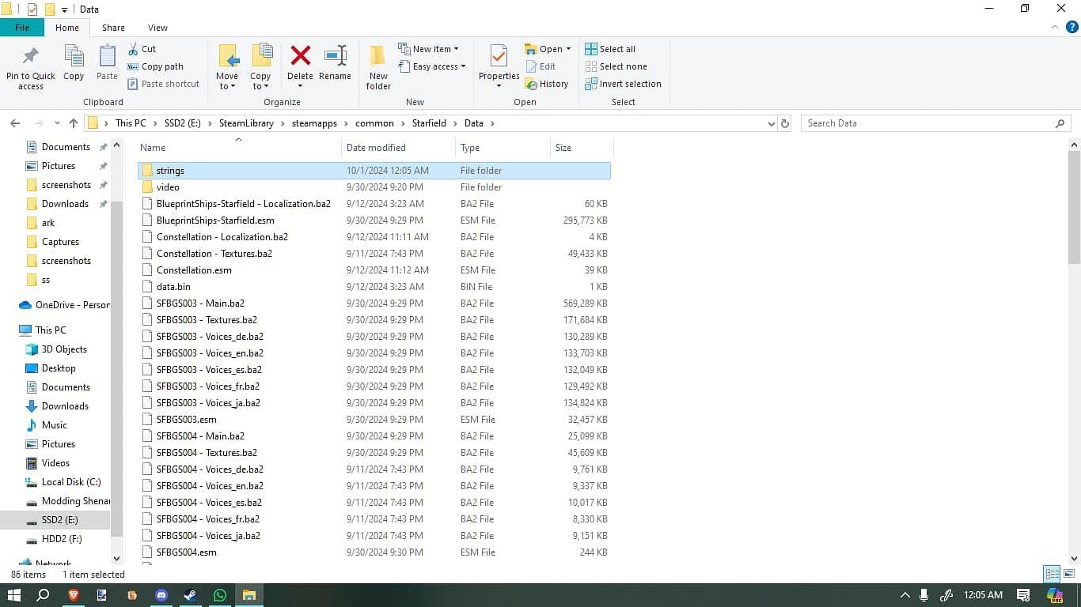This screenshot has width=1081, height=607.
Task: Switch to the Share ribbon tab
Action: 113,28
